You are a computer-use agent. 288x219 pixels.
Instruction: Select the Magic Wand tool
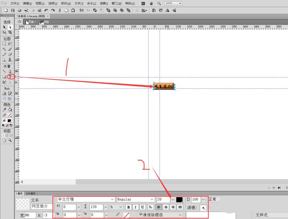tap(4, 49)
